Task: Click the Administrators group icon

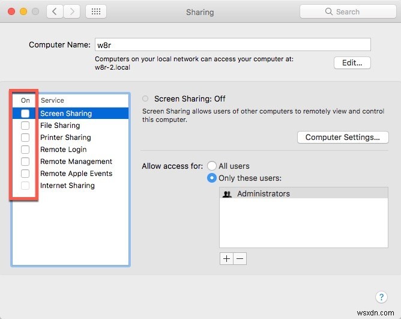Action: pyautogui.click(x=227, y=194)
